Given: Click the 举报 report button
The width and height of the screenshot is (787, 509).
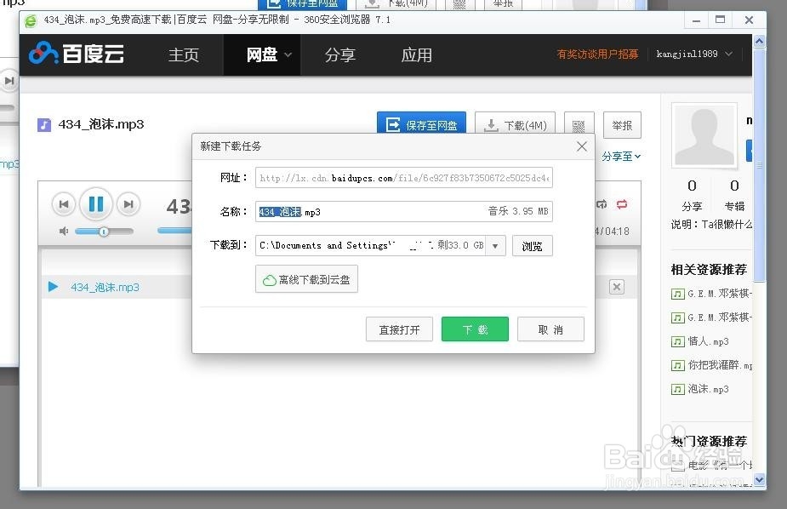Looking at the screenshot, I should 622,125.
